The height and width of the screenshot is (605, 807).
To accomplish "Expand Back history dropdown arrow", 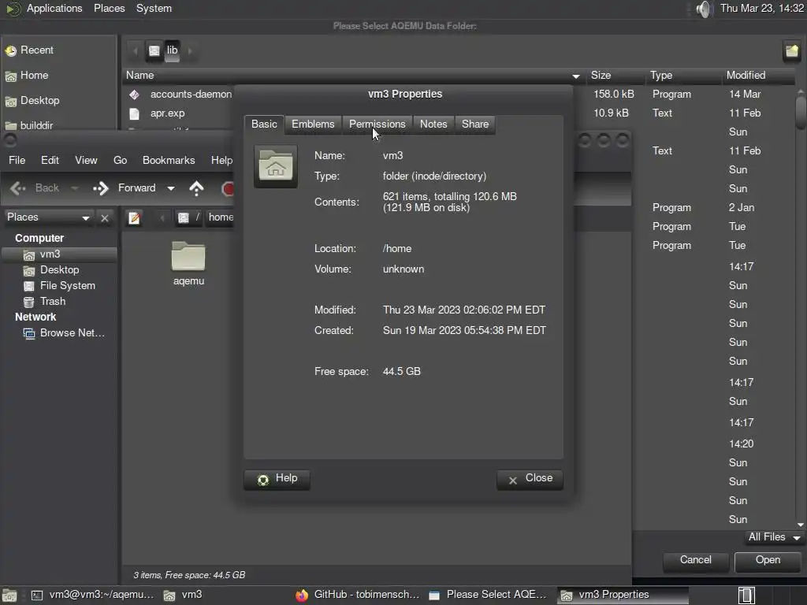I will coord(75,188).
